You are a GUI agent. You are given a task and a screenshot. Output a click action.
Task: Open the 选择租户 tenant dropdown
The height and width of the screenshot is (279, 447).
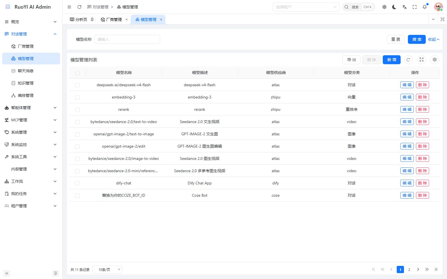pyautogui.click(x=306, y=7)
